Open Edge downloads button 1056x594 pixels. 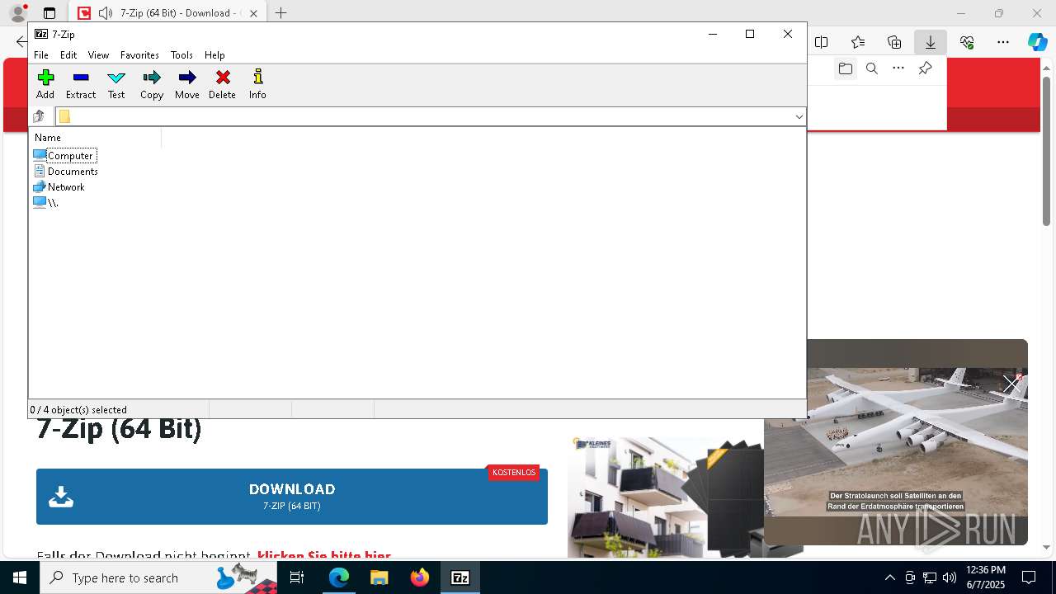pyautogui.click(x=930, y=42)
